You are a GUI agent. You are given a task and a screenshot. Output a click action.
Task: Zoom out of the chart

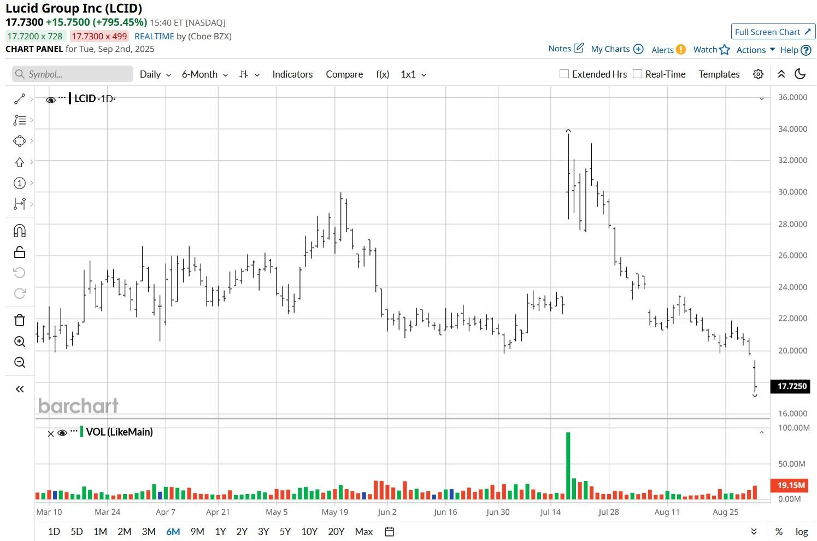[20, 362]
